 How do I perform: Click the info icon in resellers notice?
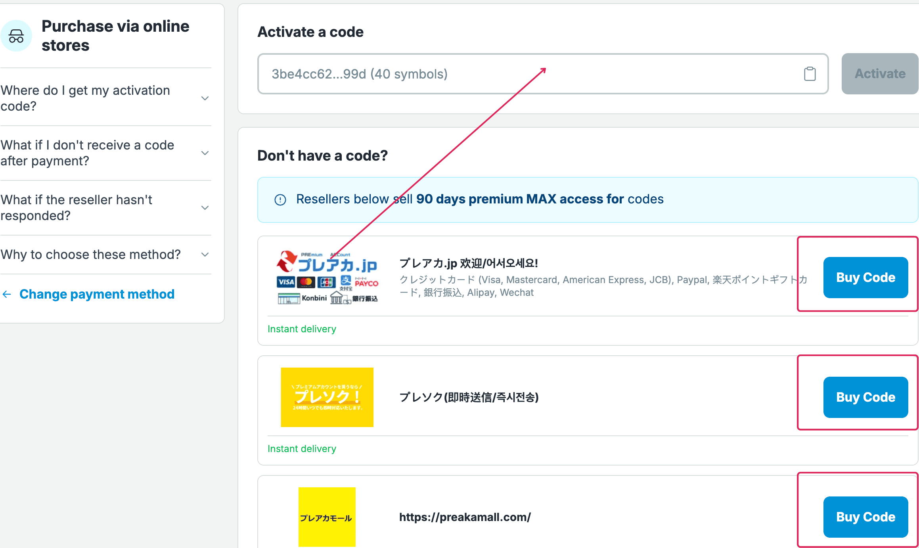click(x=280, y=199)
